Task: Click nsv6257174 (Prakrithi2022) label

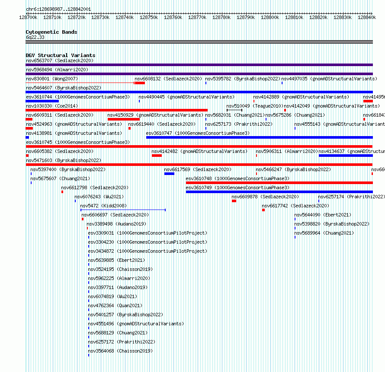Action: [x=352, y=197]
